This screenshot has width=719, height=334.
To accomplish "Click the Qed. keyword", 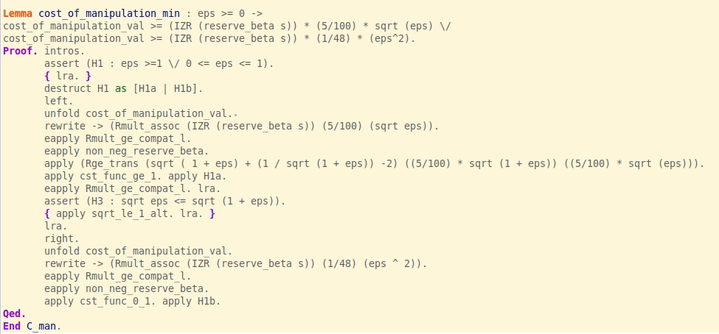I will point(15,313).
